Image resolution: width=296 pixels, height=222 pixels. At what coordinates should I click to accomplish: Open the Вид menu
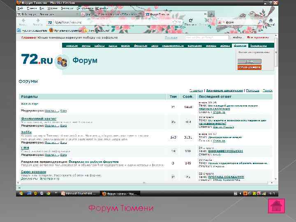coord(42,8)
